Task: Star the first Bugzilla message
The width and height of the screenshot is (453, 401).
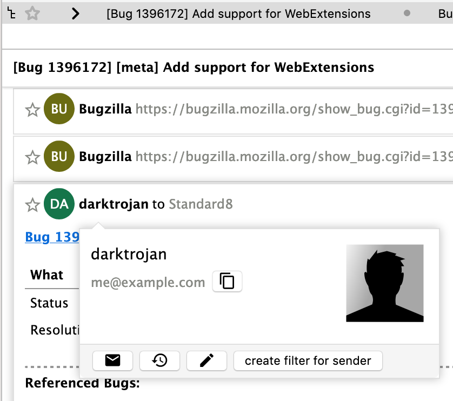Action: (32, 109)
